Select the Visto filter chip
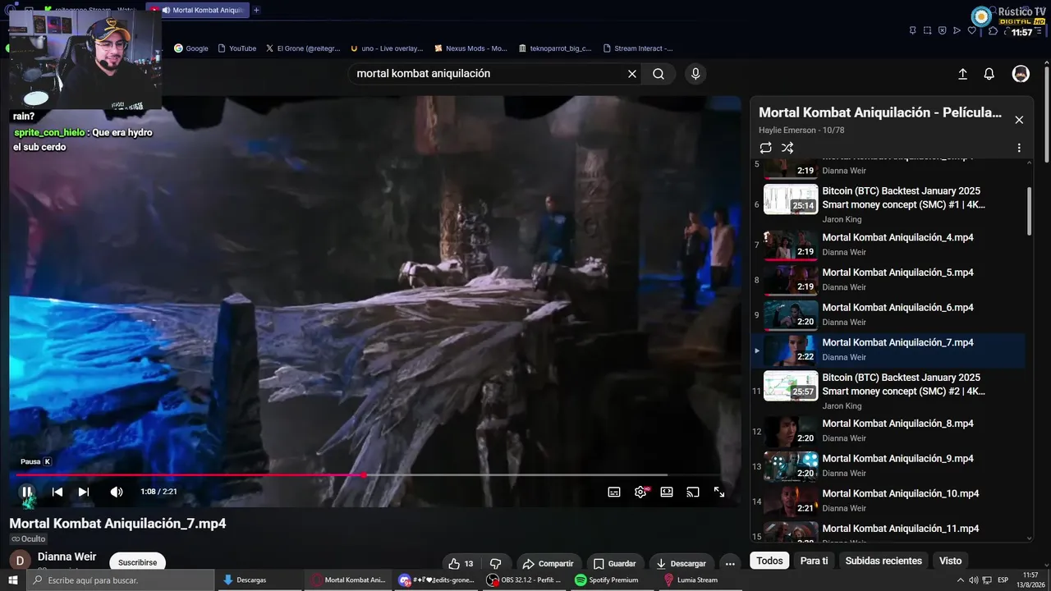The width and height of the screenshot is (1051, 591). [x=950, y=561]
